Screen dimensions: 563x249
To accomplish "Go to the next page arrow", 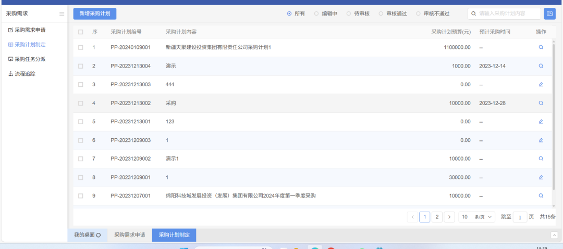I will [x=449, y=217].
